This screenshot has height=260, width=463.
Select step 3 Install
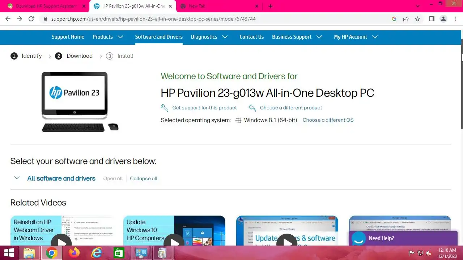(x=119, y=56)
